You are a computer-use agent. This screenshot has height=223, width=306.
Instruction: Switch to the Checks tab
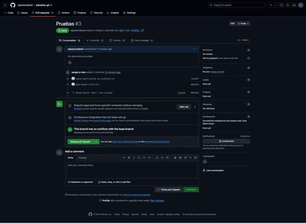point(117,41)
